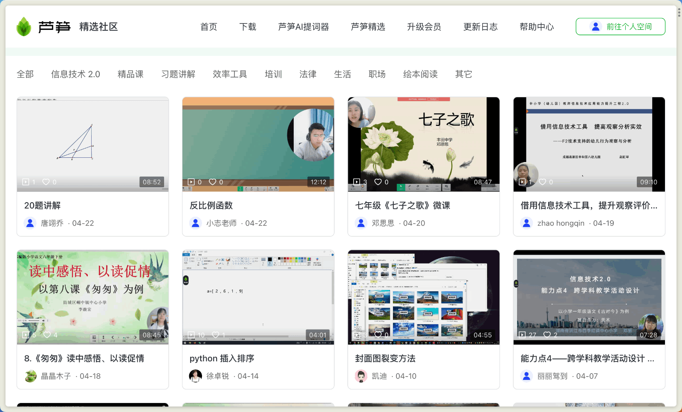This screenshot has width=682, height=412.
Task: Click 唐翊乔's user avatar icon
Action: pos(30,223)
